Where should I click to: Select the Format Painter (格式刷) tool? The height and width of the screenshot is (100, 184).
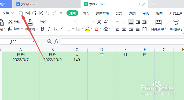[30, 25]
